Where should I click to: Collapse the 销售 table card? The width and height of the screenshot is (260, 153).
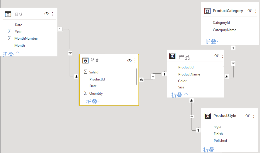pyautogui.click(x=93, y=102)
